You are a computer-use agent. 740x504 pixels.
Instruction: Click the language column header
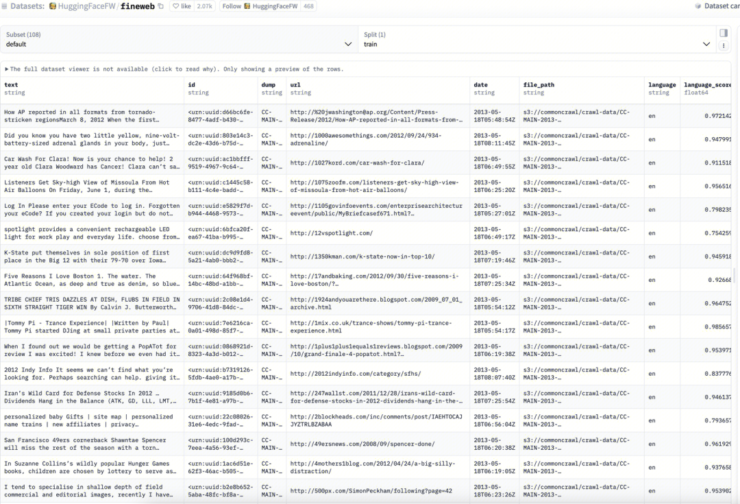(x=662, y=89)
